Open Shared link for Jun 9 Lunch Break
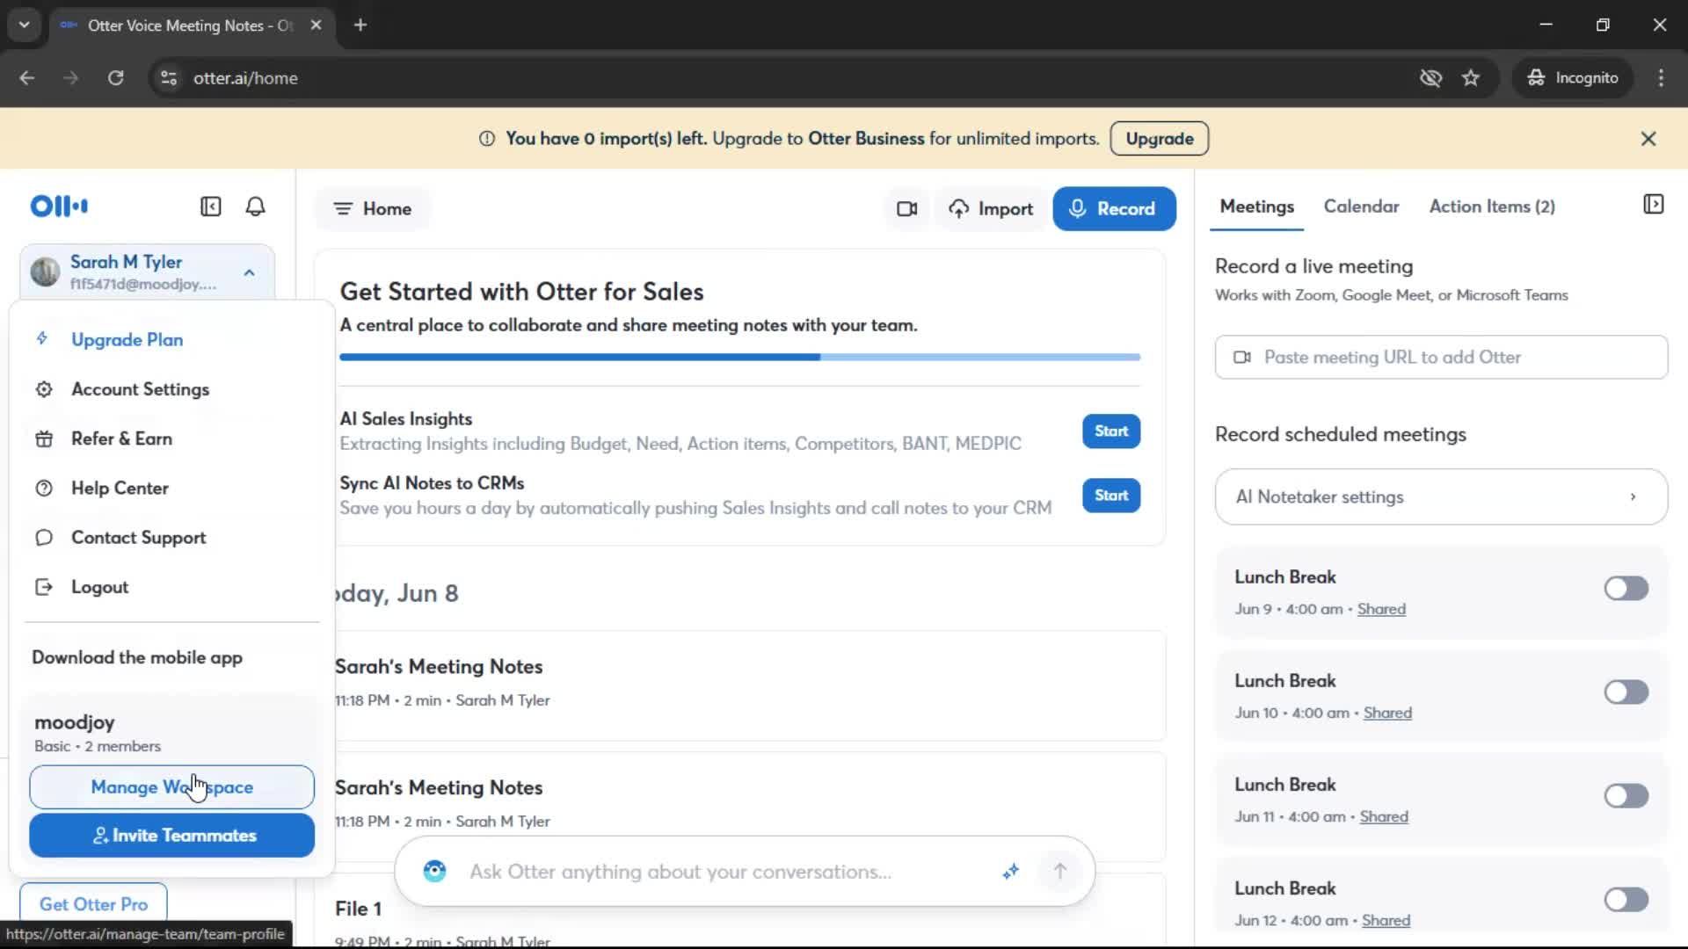Viewport: 1688px width, 949px height. coord(1381,609)
